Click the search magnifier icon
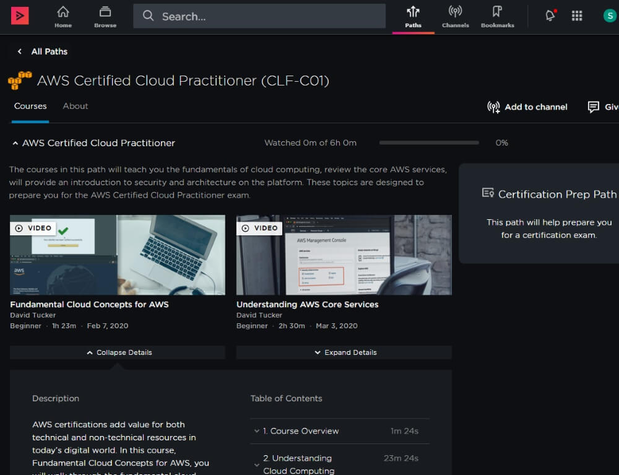This screenshot has width=619, height=475. [x=148, y=16]
